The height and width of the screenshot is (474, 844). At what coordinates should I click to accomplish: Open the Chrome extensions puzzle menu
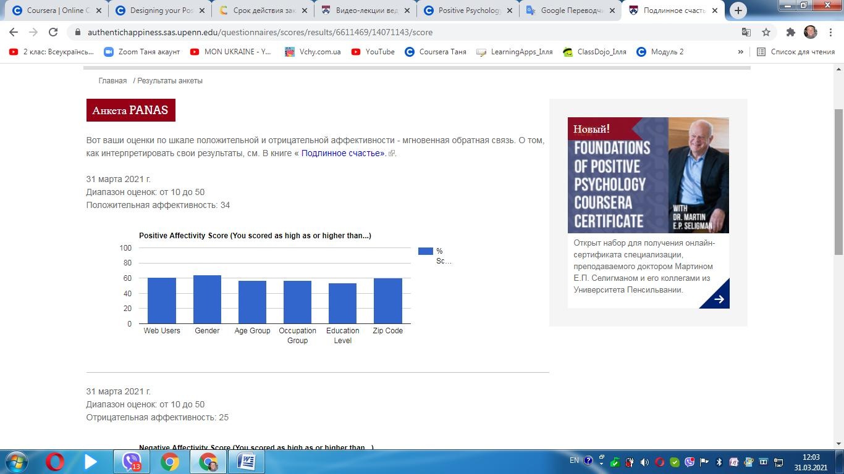point(791,32)
